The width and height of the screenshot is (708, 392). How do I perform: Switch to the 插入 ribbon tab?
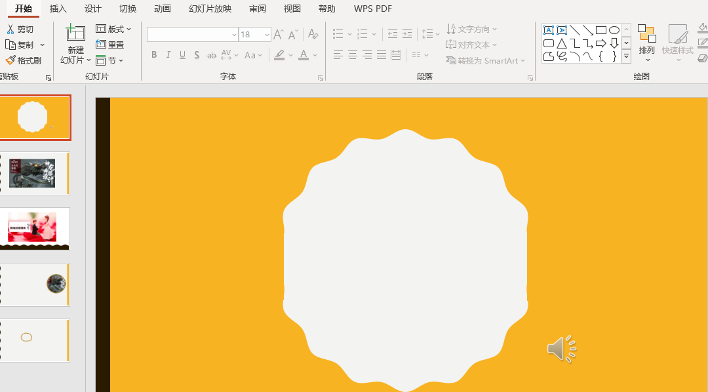pos(58,9)
